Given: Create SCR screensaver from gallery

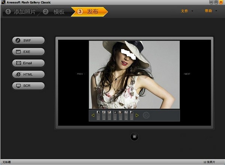Looking at the screenshot, I should click(x=28, y=85).
